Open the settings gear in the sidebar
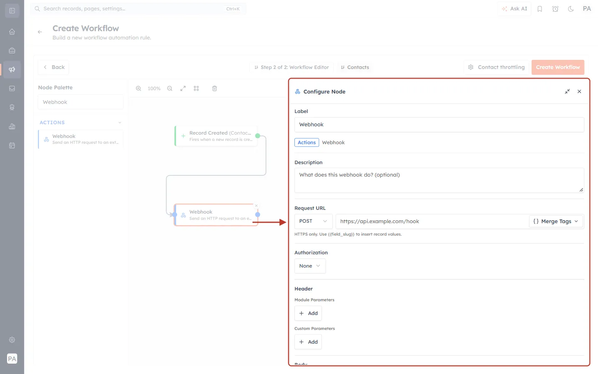 (12, 340)
